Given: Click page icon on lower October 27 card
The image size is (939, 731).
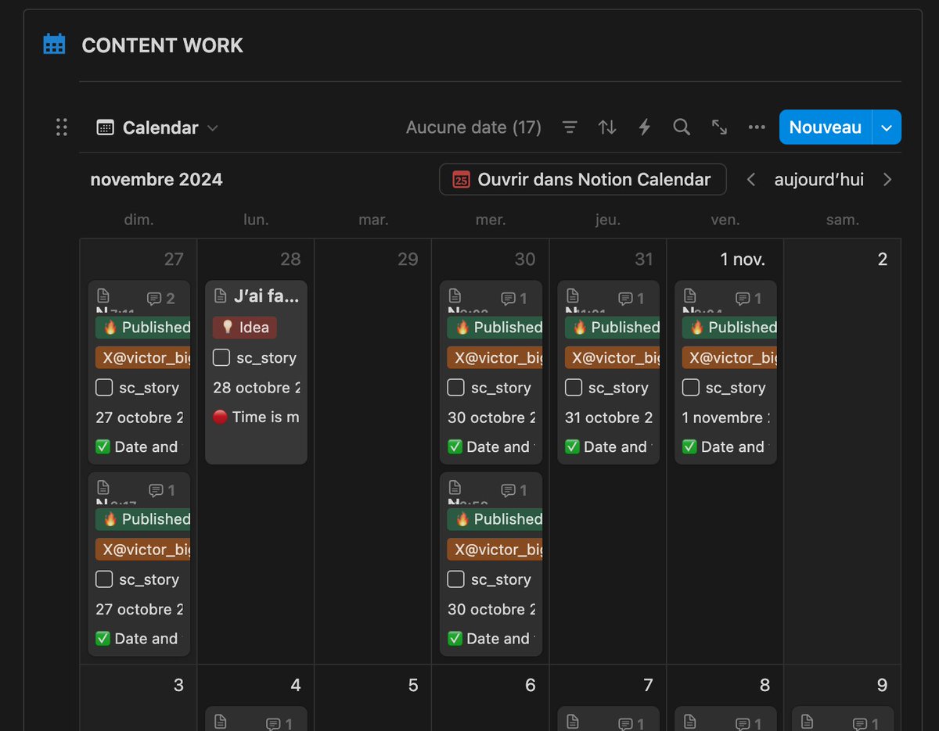Looking at the screenshot, I should coord(103,487).
